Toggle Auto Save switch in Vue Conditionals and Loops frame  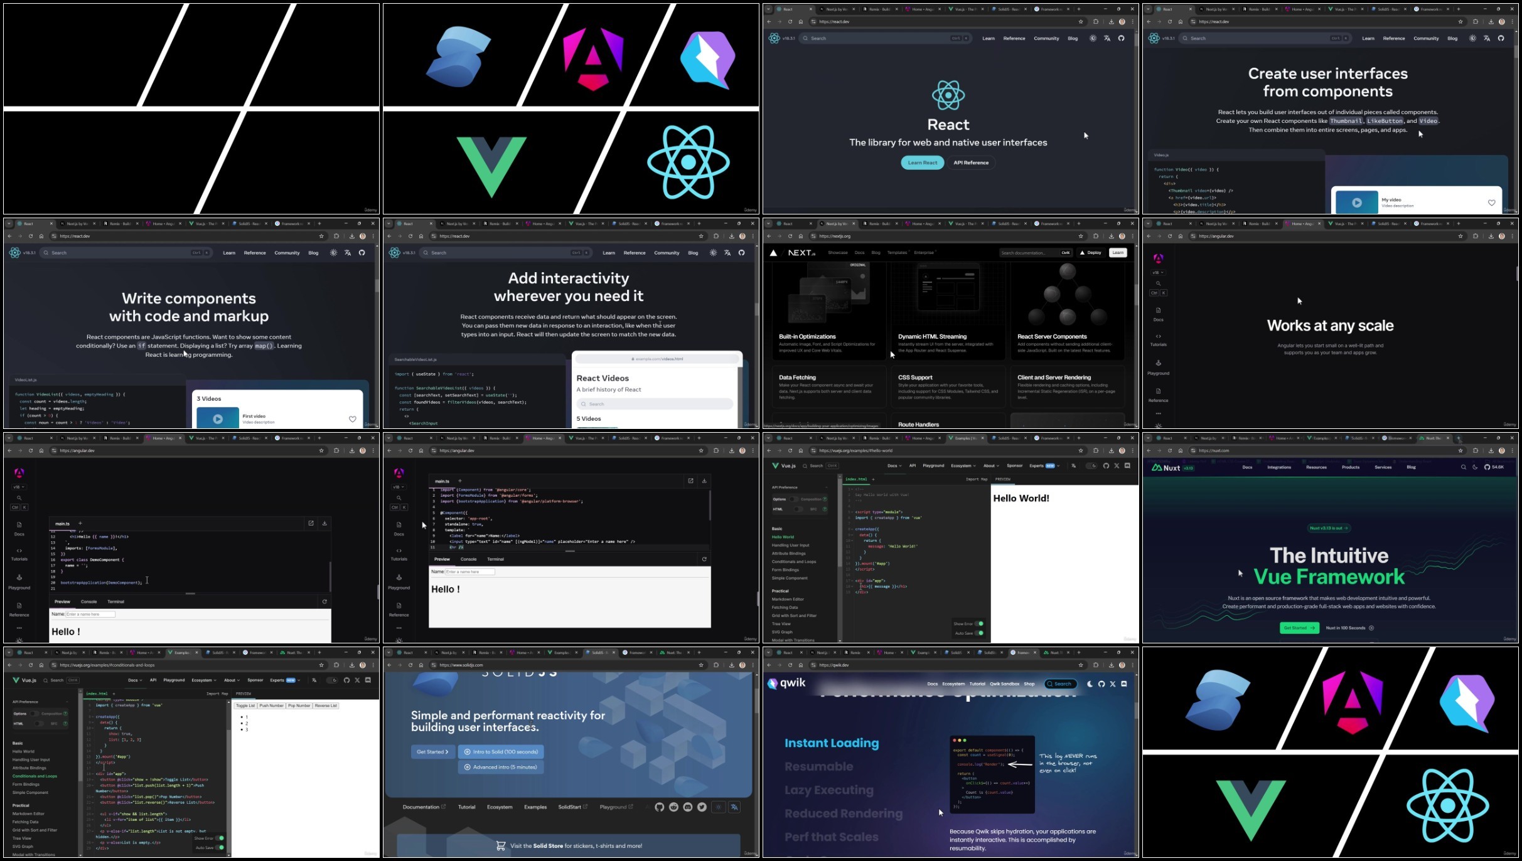click(x=220, y=847)
